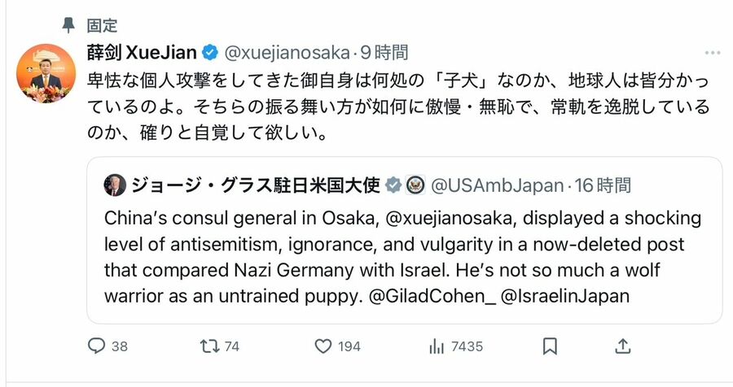
Task: Click the ジョージ・グラス駐日米国大使 name
Action: 256,185
